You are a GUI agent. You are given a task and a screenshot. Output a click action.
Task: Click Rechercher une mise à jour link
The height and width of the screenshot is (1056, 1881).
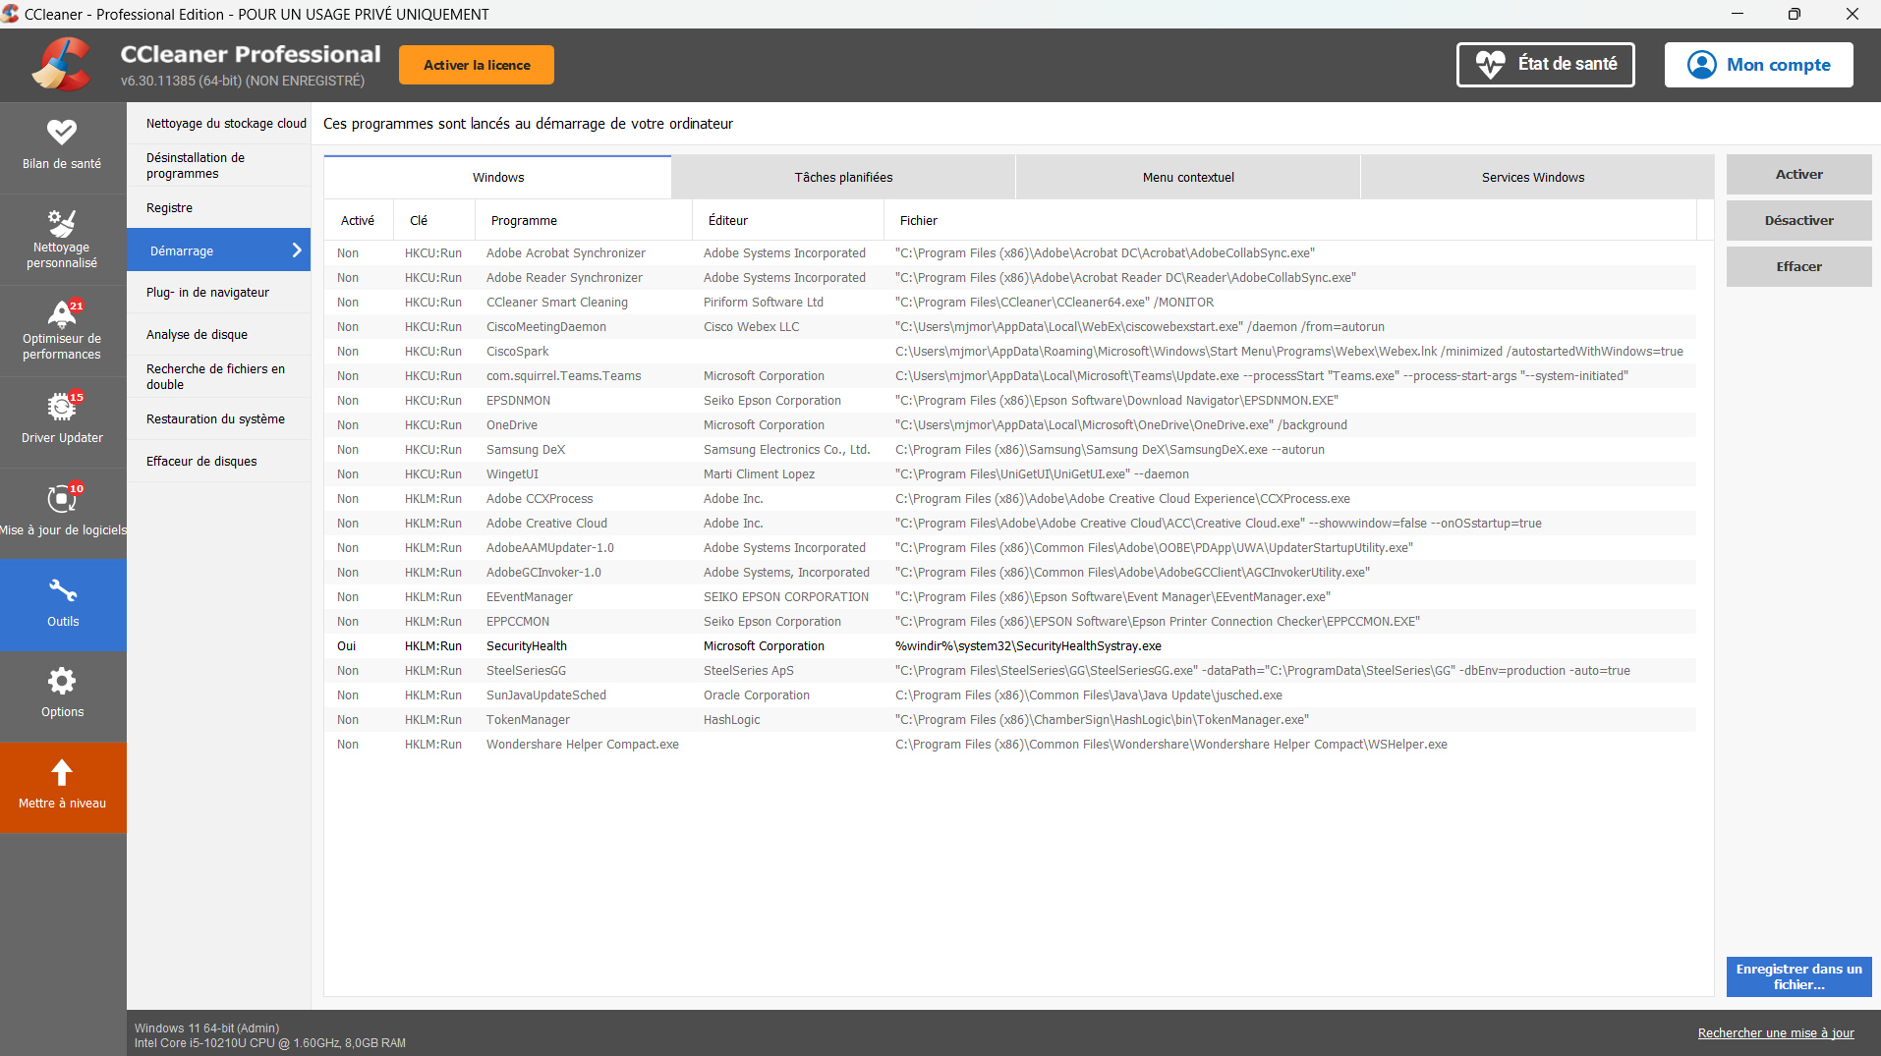coord(1775,1032)
